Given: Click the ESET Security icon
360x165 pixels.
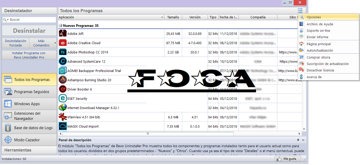Looking at the screenshot, I should click(62, 99).
